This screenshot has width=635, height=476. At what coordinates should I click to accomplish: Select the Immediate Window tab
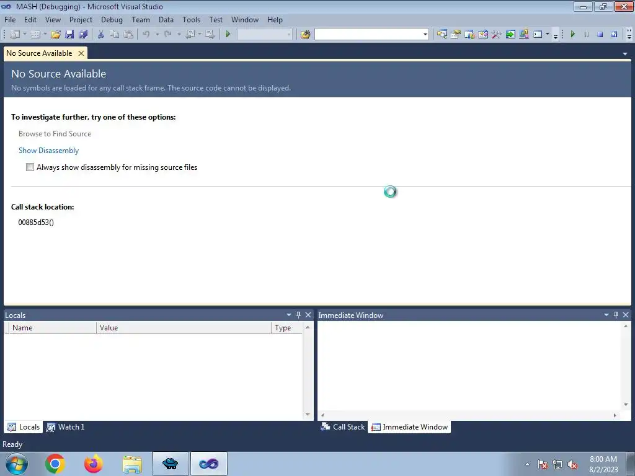[409, 427]
